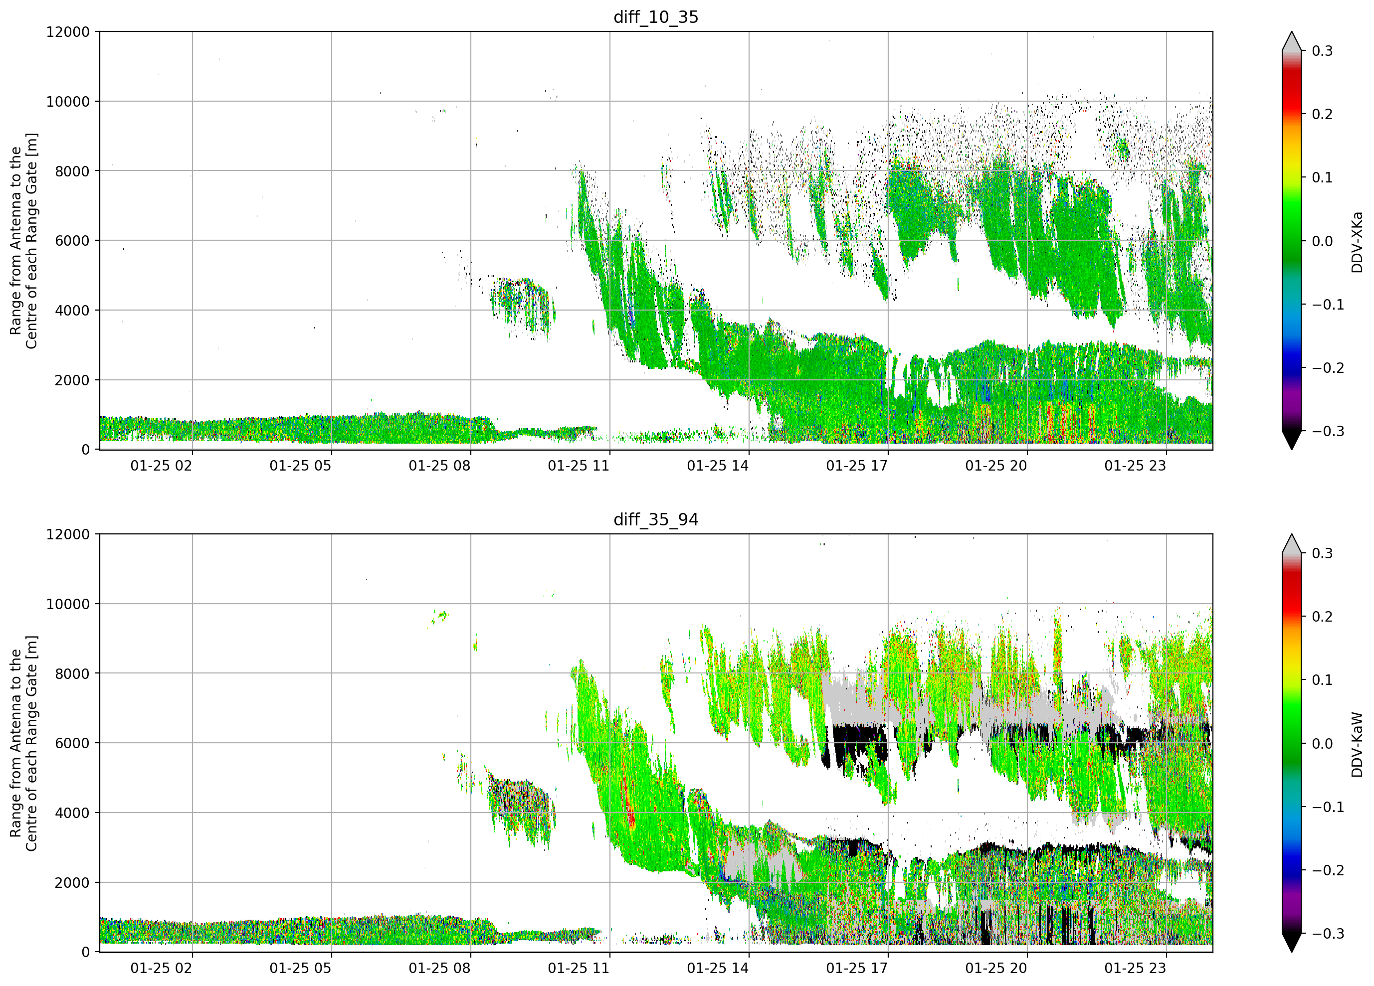1374x986 pixels.
Task: Select the 0.1 tick on DDV-XKa colorbar
Action: [1322, 177]
